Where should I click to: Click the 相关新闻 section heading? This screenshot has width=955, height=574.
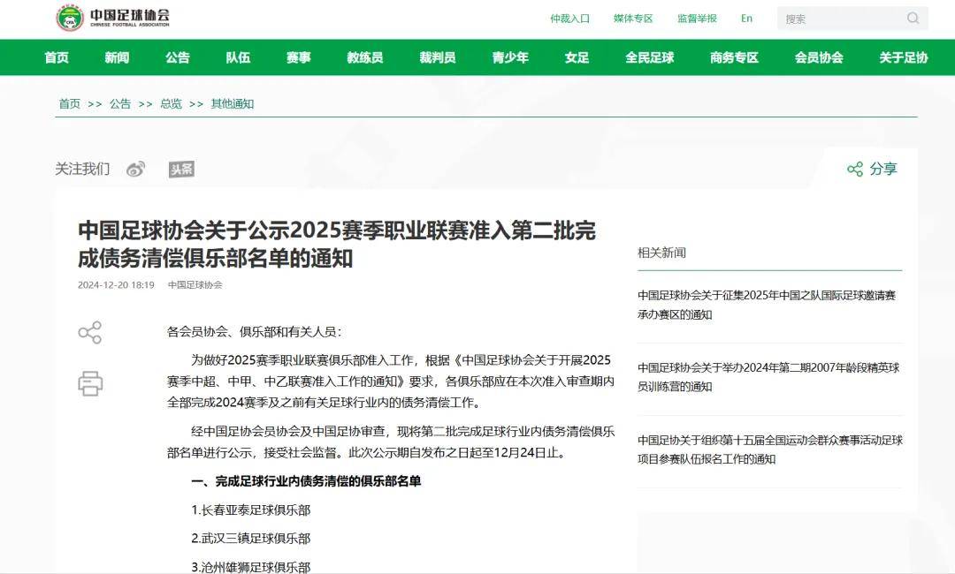click(661, 253)
